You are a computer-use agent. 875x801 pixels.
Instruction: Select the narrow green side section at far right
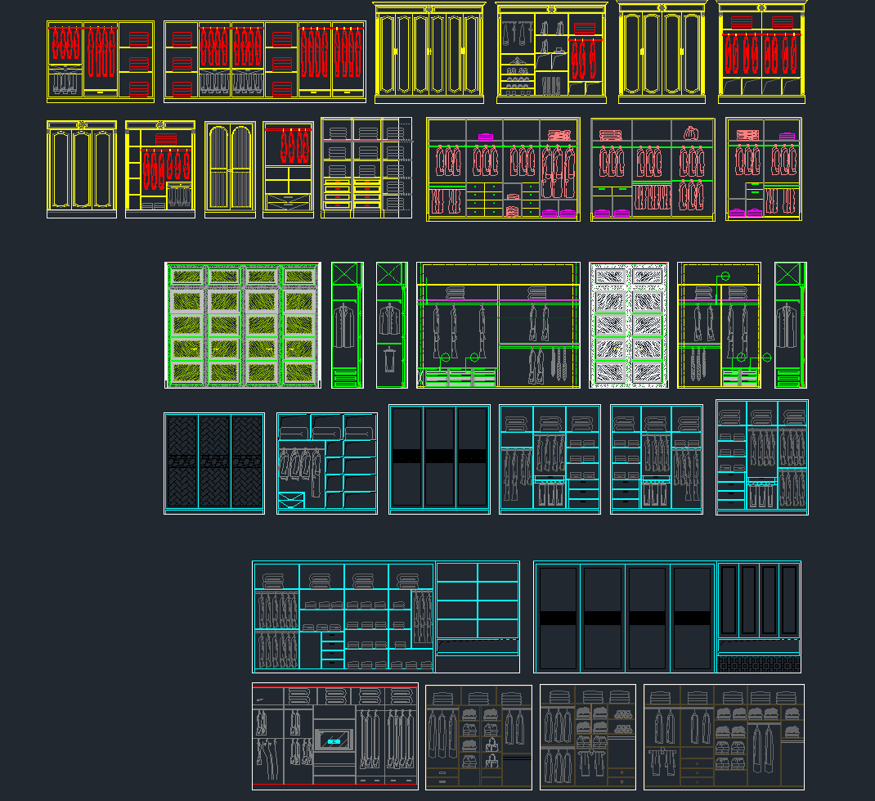pos(790,325)
